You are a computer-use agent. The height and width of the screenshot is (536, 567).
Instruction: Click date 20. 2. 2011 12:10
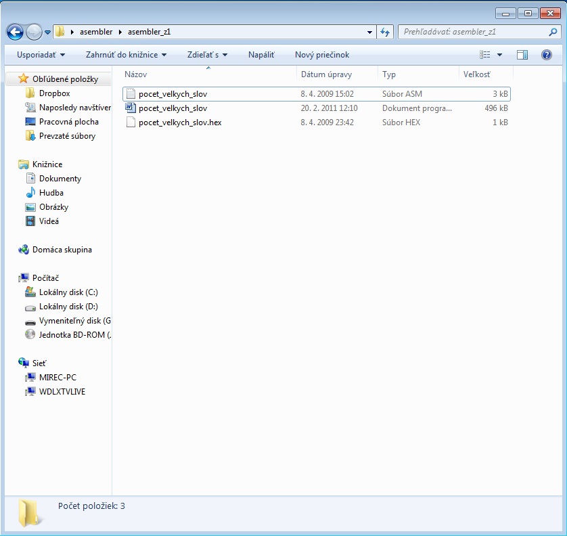pos(329,108)
